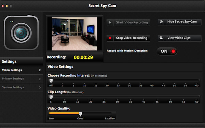Minimize the window with the yellow button

tap(7, 6)
